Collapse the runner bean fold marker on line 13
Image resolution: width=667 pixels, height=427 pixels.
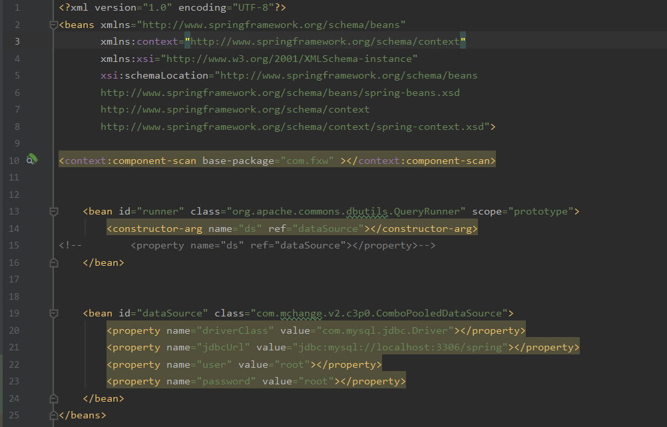pyautogui.click(x=54, y=211)
